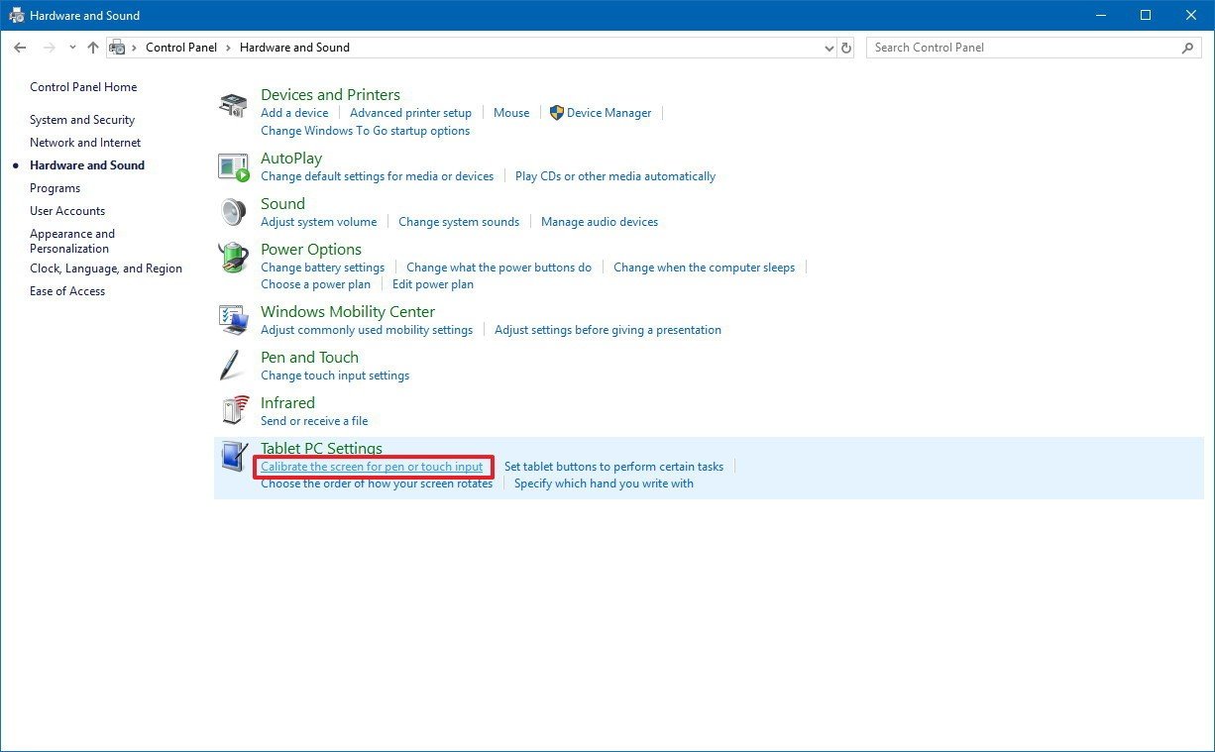Viewport: 1215px width, 752px height.
Task: Open the Windows Mobility Center heading
Action: coord(348,312)
